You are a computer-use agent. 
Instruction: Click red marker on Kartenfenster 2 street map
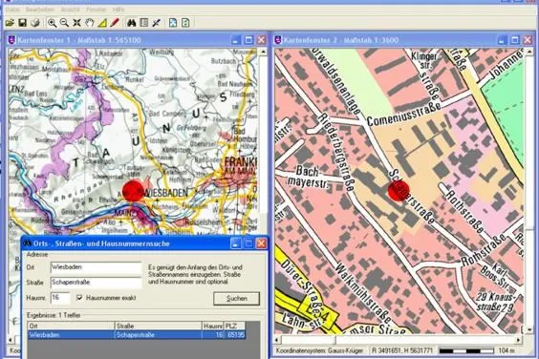click(x=399, y=191)
